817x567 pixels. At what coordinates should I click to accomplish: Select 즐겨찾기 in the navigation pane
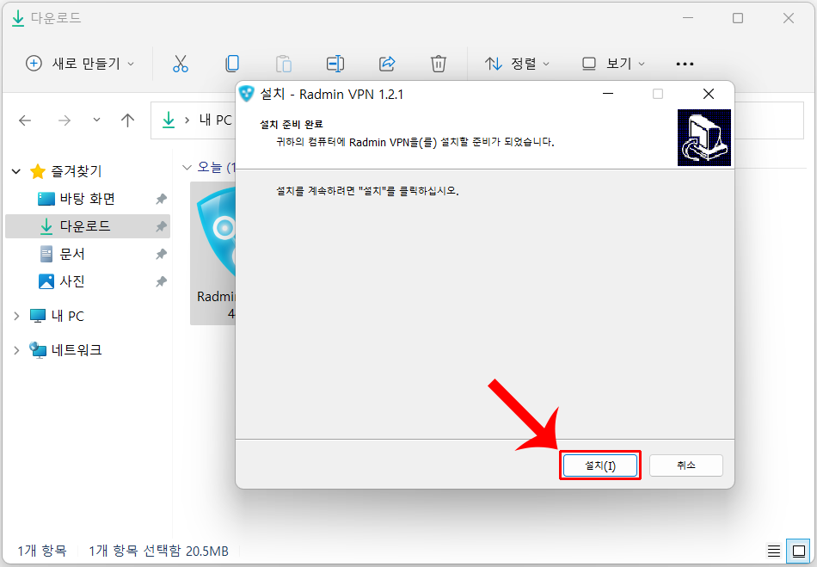click(76, 171)
